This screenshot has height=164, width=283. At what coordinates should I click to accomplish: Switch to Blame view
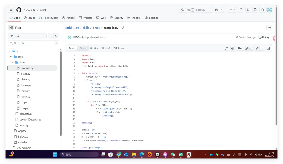click(83, 48)
